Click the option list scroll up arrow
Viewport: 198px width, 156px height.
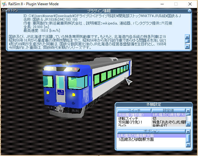click(x=188, y=131)
